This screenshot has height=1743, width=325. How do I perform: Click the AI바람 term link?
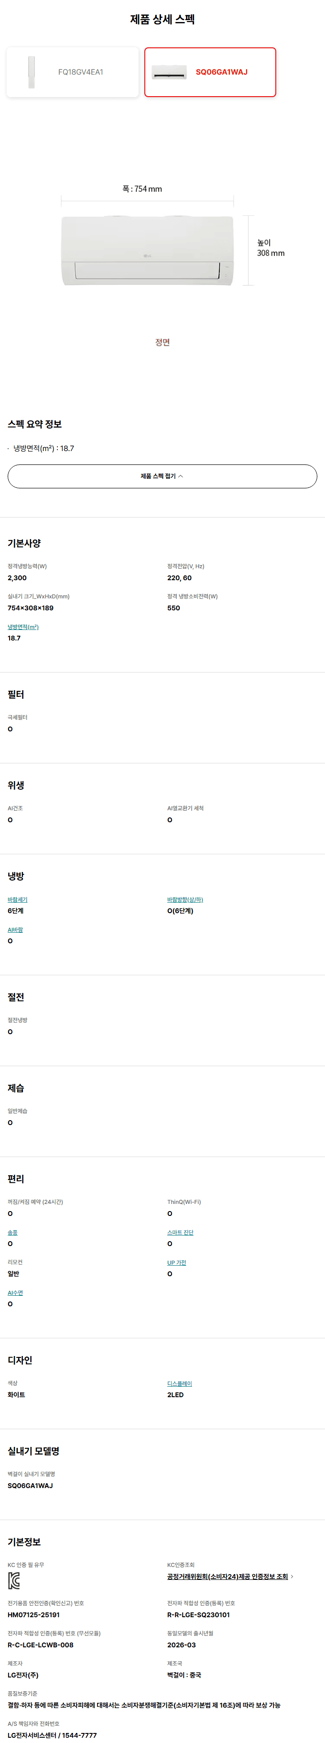coord(16,930)
